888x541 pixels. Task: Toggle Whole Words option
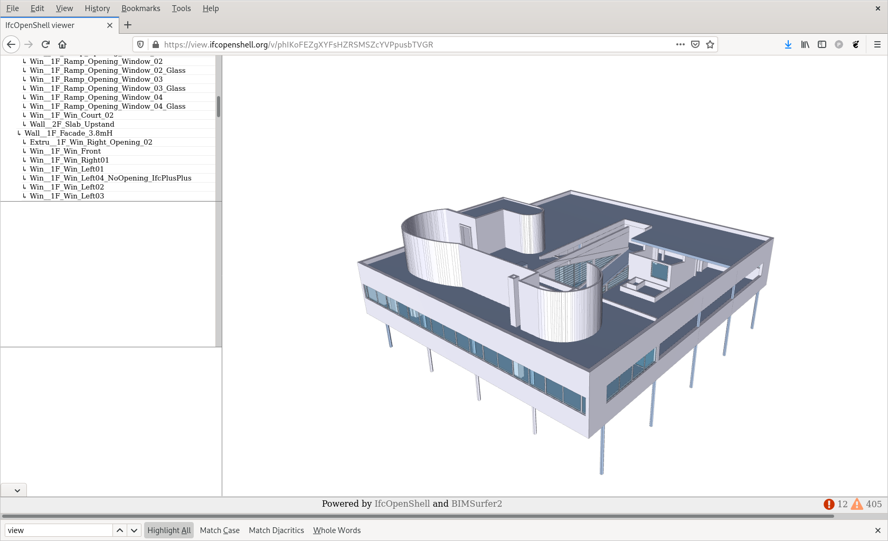[337, 530]
